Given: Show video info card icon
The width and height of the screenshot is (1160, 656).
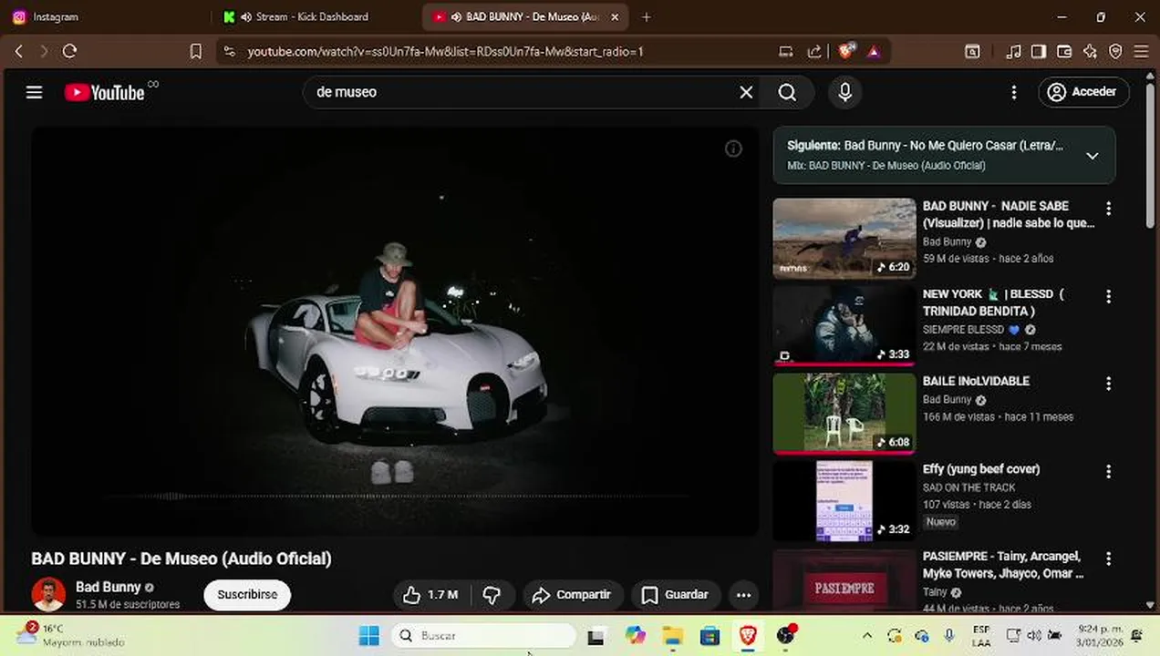Looking at the screenshot, I should coord(733,149).
